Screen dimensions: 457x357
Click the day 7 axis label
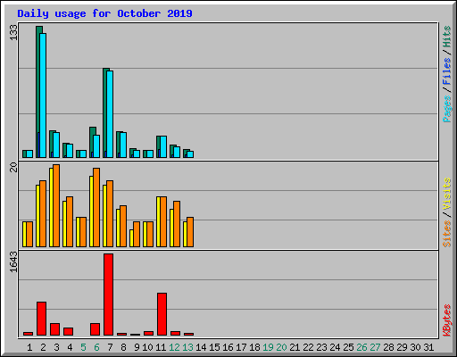(x=110, y=347)
